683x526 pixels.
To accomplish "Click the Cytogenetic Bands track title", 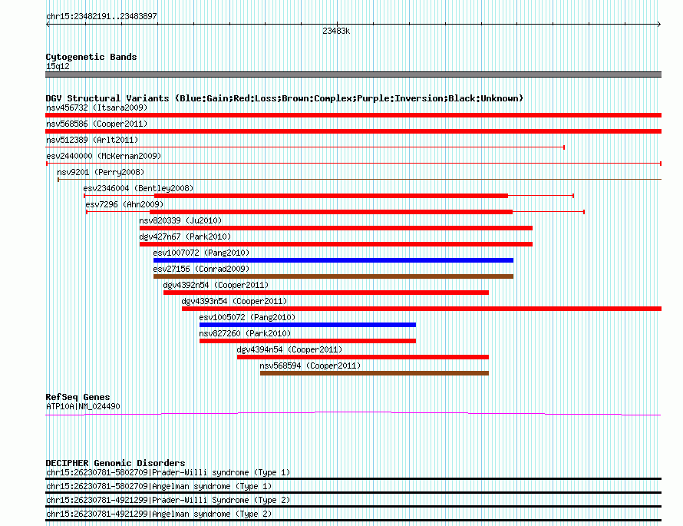I will 91,57.
